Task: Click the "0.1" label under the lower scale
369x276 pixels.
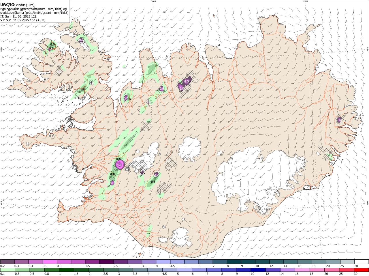Action: click(x=3, y=274)
